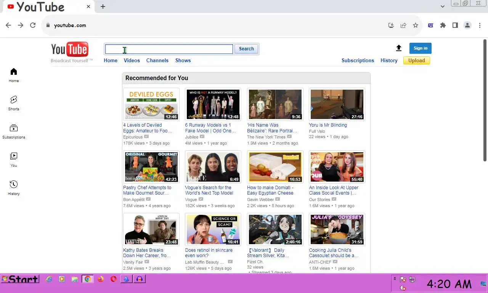488x293 pixels.
Task: Click the 4:20 AM taskbar clock
Action: coord(449,284)
